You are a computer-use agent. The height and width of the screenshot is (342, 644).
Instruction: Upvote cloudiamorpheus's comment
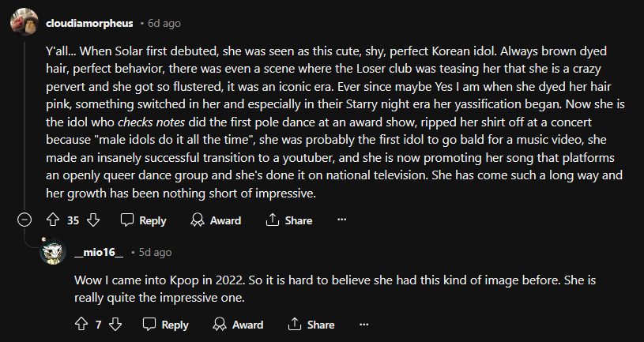(x=55, y=220)
